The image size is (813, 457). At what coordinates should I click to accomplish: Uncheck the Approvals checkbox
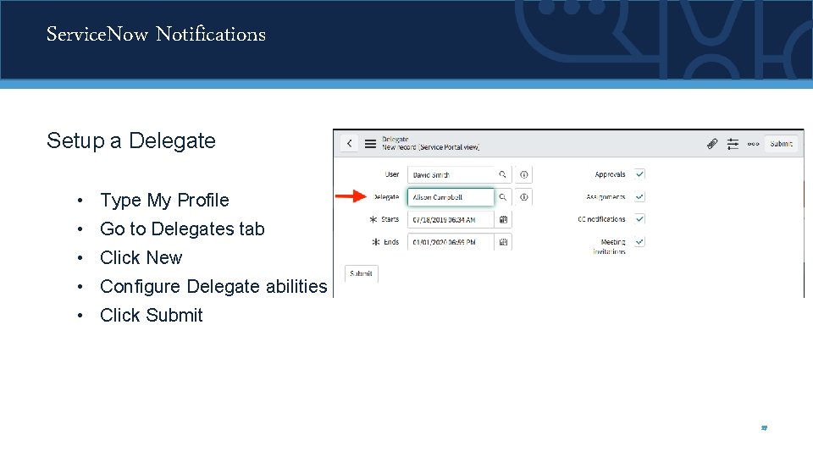coord(640,174)
